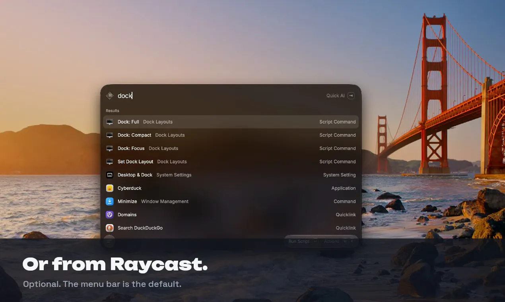
Task: Click the monitor icon of Set Dock Layout
Action: [x=110, y=162]
